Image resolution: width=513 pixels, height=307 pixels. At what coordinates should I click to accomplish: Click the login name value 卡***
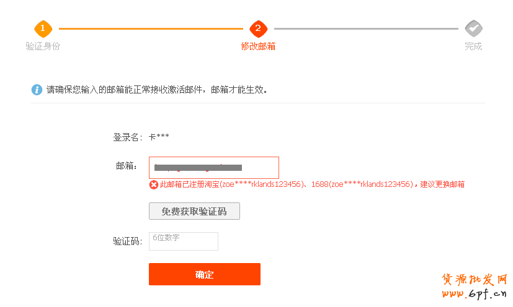tap(159, 137)
